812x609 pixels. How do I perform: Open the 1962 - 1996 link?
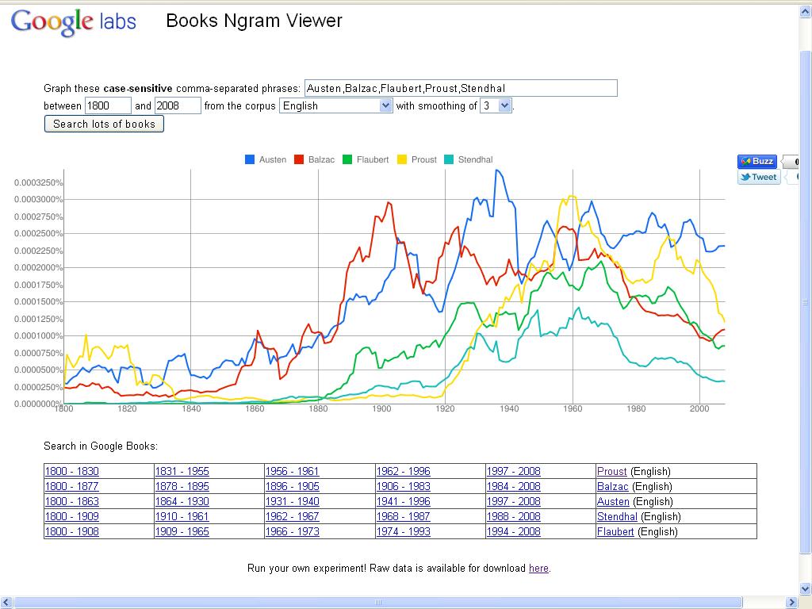(404, 471)
